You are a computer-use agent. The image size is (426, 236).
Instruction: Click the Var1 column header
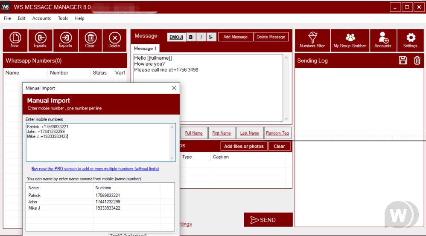pyautogui.click(x=120, y=73)
